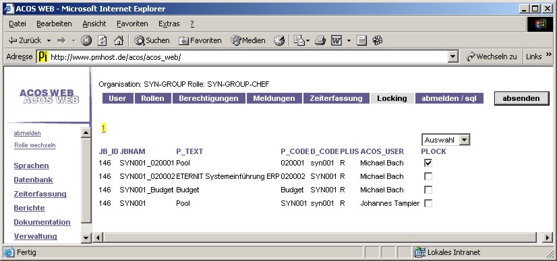557x261 pixels.
Task: Switch to the Berechtigungen tab
Action: pyautogui.click(x=208, y=98)
